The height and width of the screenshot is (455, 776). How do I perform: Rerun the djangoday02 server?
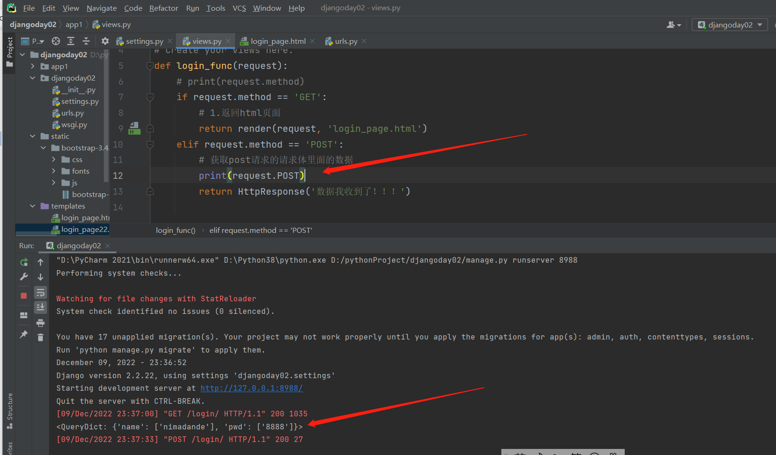coord(24,262)
